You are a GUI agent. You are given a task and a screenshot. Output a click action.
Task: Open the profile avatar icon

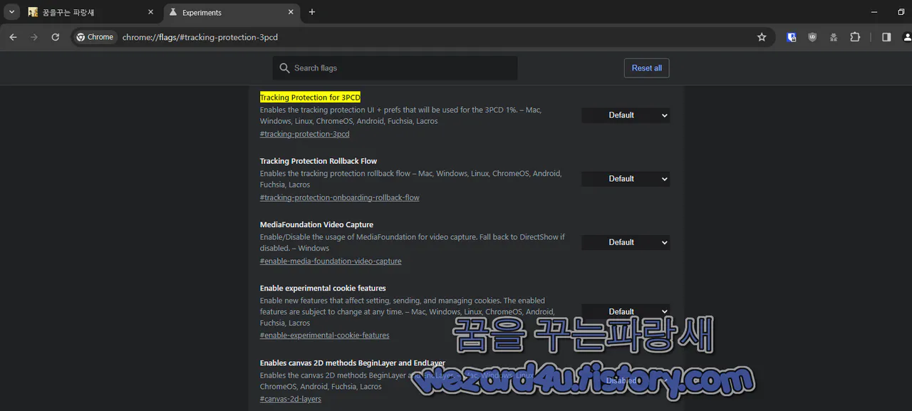[x=907, y=37]
